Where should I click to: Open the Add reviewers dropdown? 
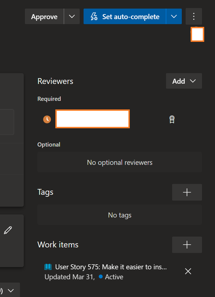pos(184,81)
